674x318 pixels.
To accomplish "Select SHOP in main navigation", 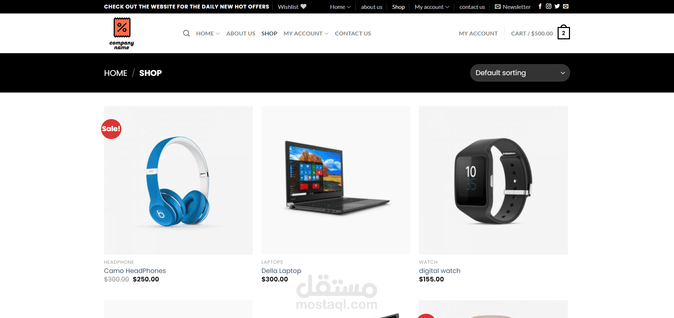I will (269, 33).
